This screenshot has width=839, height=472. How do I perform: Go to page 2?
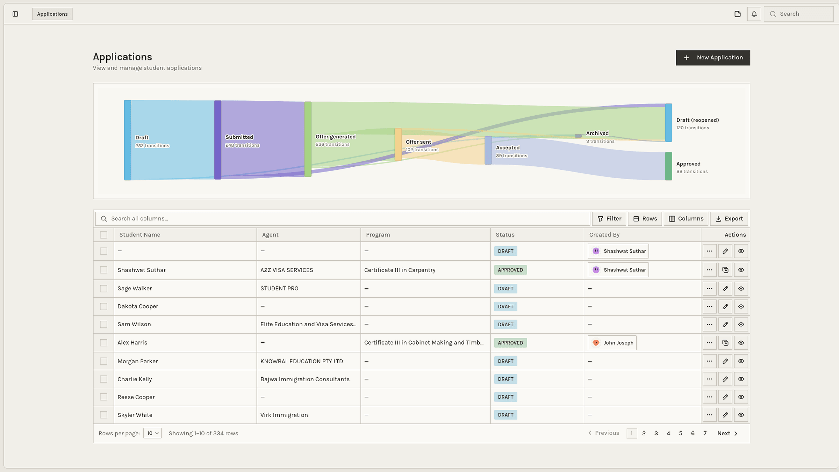tap(644, 433)
